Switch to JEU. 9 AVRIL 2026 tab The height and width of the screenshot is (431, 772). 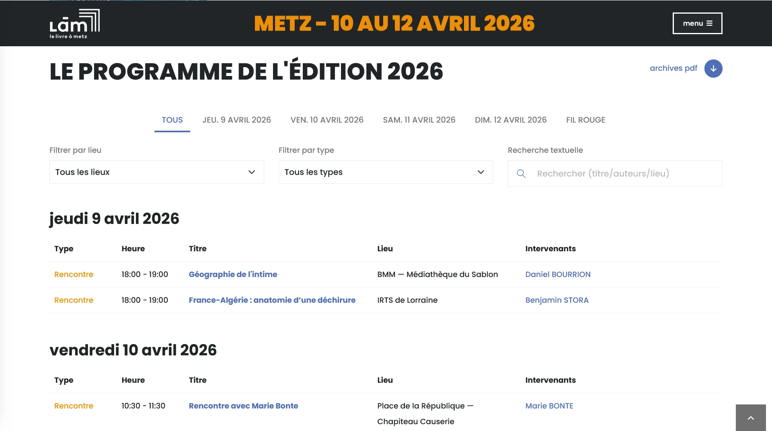point(236,120)
